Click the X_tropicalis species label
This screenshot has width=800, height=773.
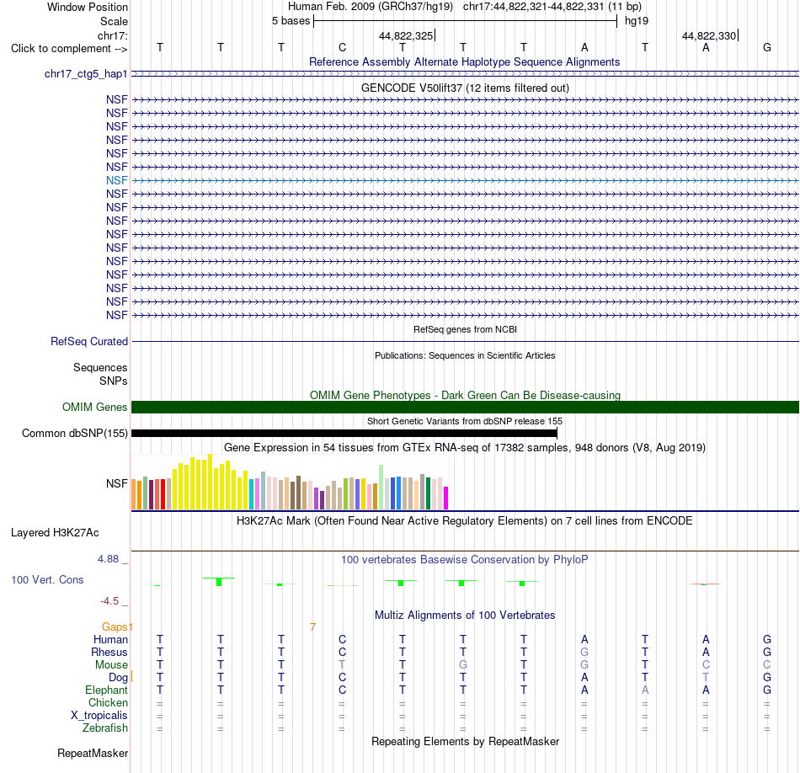click(x=99, y=716)
